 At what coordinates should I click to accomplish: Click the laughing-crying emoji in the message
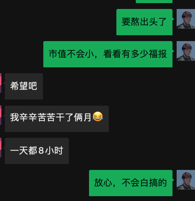coord(98,116)
